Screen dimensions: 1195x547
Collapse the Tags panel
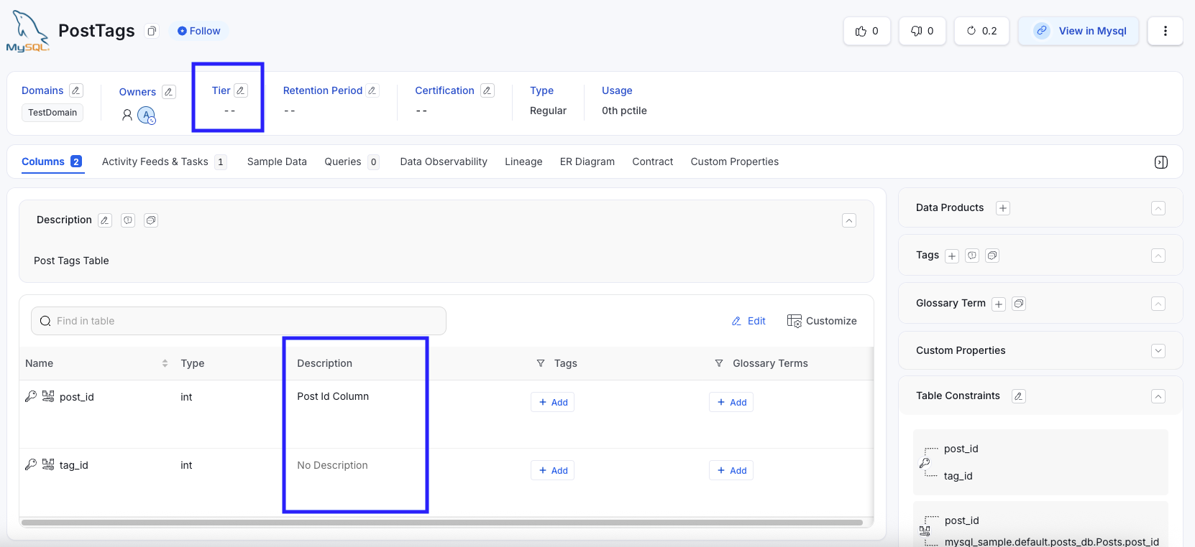click(x=1158, y=256)
